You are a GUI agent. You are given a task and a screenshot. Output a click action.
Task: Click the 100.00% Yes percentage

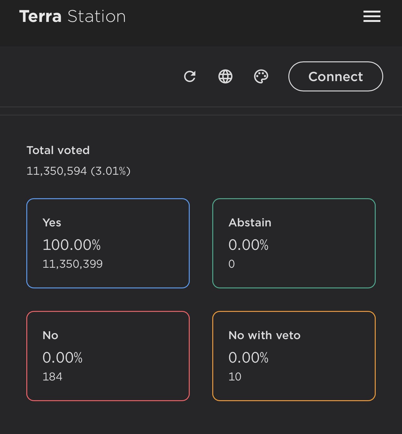pos(71,245)
